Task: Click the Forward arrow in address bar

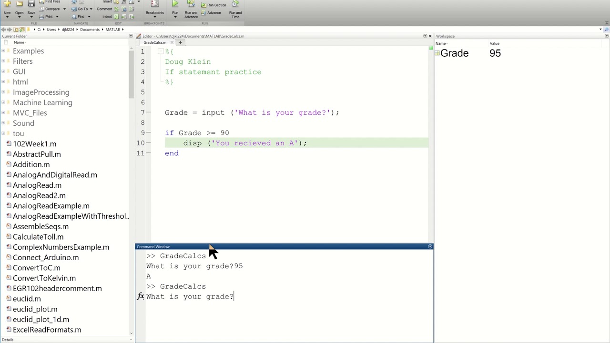Action: coord(9,30)
